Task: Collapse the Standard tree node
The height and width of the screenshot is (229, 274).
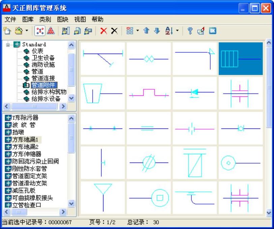Action: click(x=8, y=45)
